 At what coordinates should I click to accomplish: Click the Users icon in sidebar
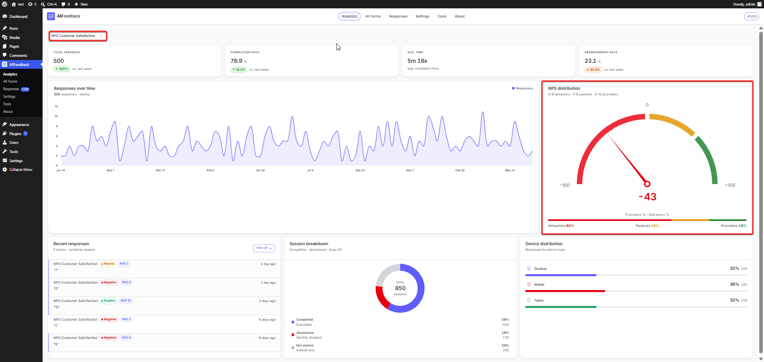click(x=5, y=142)
